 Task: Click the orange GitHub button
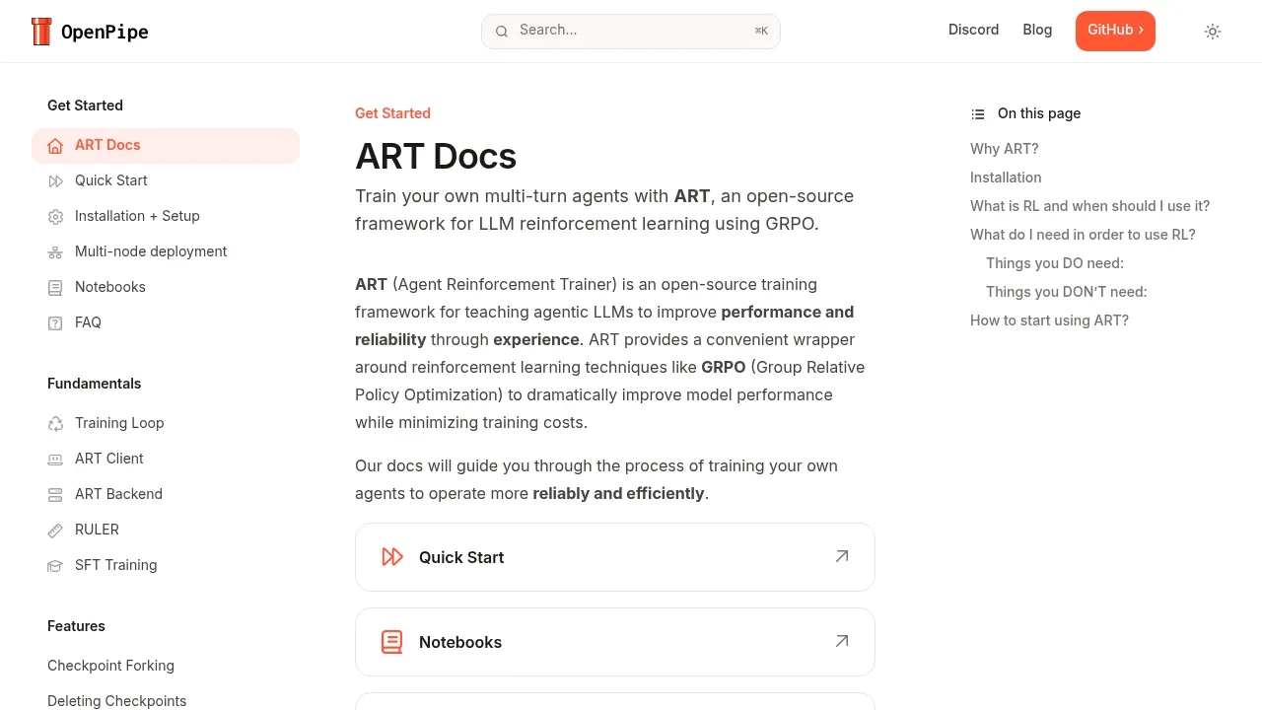point(1115,31)
